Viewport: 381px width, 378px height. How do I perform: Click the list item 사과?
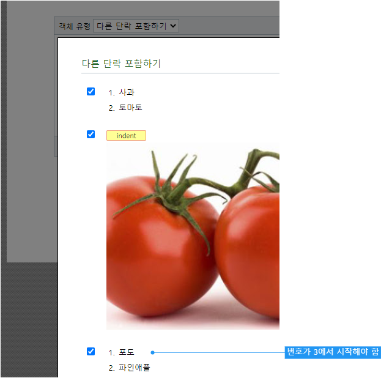127,92
